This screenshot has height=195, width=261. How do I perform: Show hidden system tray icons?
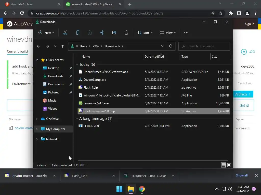(217, 189)
